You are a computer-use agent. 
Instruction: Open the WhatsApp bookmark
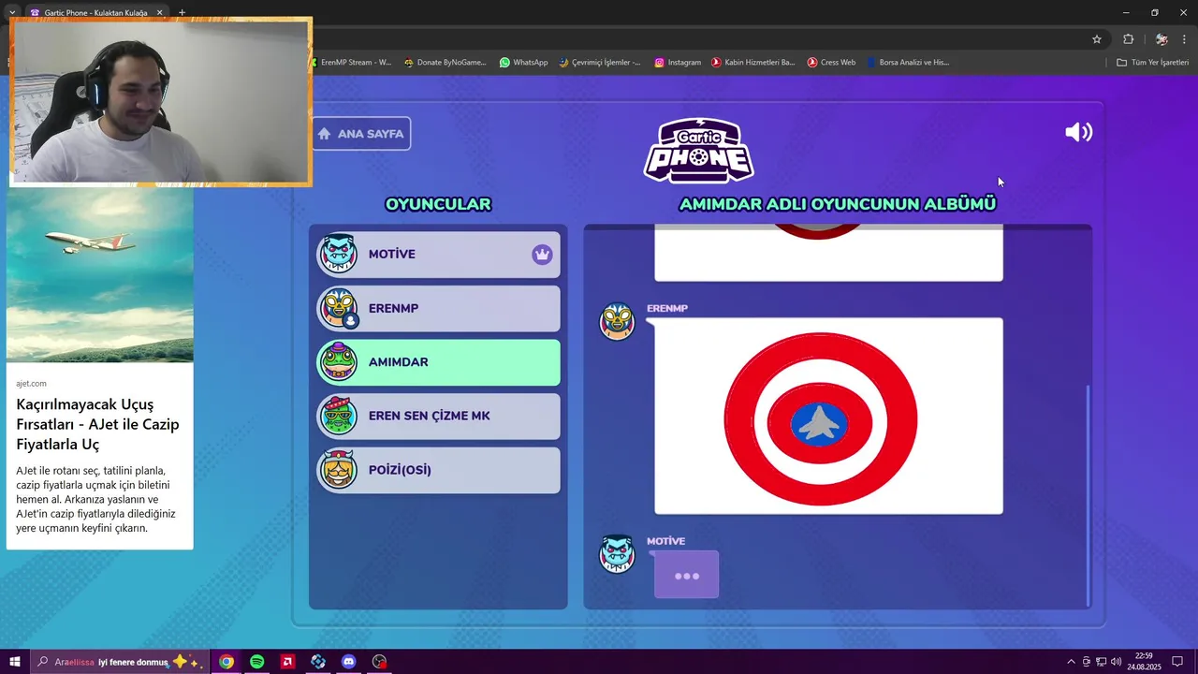point(524,62)
